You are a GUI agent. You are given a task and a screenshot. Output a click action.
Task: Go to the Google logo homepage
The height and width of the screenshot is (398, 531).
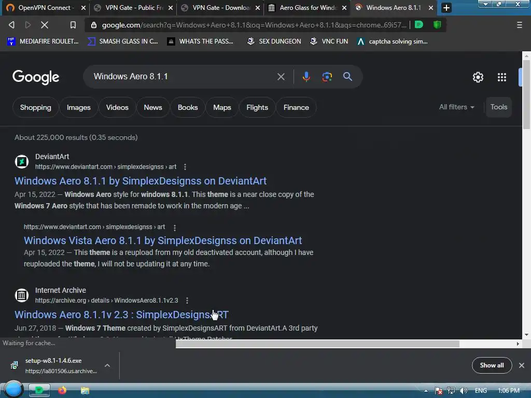coord(36,77)
